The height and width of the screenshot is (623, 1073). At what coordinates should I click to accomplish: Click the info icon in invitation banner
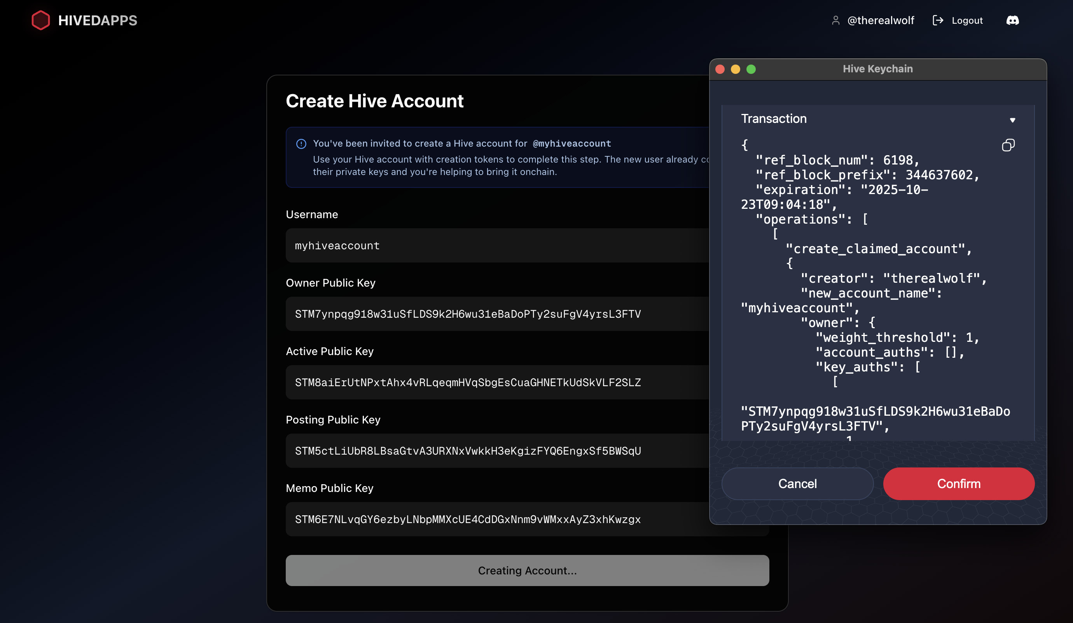(x=301, y=144)
